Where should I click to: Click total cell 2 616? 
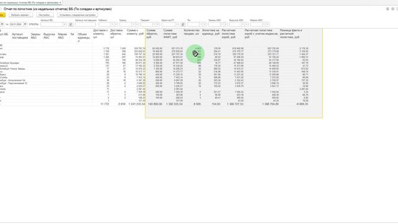tap(122, 104)
